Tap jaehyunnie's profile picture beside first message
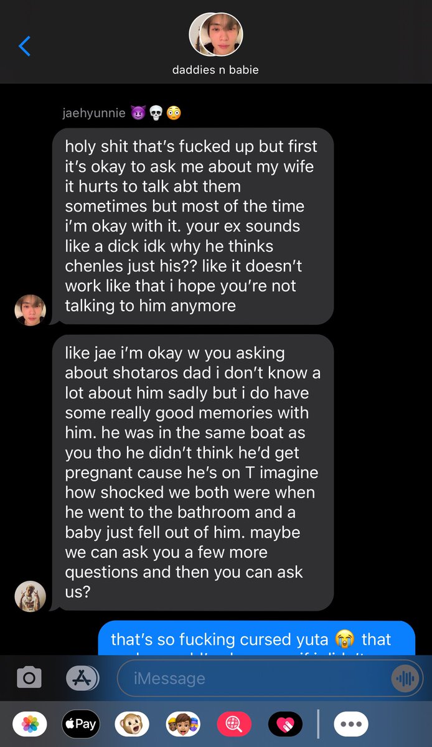 pos(30,310)
